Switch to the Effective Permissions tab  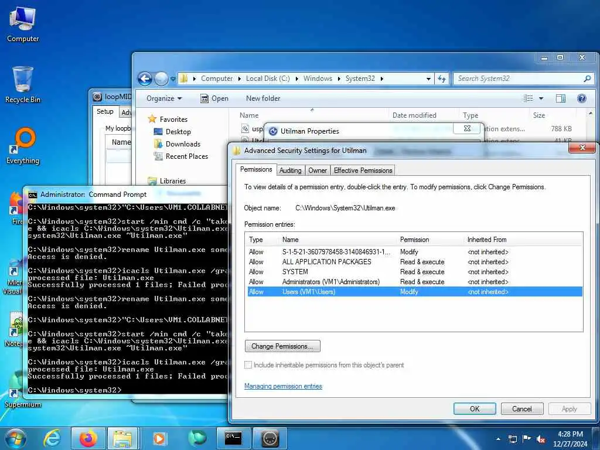363,171
